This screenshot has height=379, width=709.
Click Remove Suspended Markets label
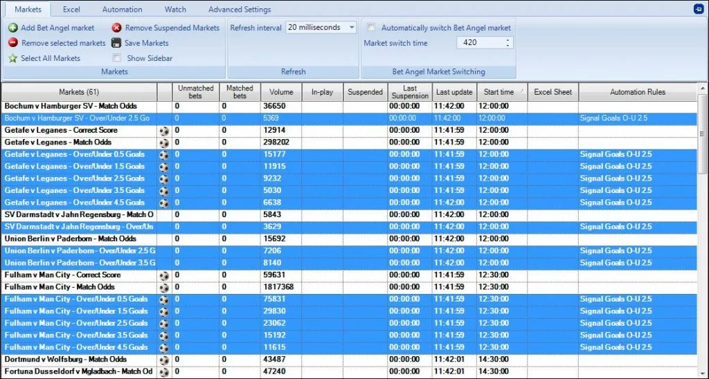point(172,28)
